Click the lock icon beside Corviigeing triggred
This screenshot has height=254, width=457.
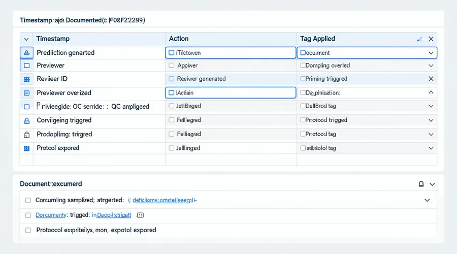26,120
